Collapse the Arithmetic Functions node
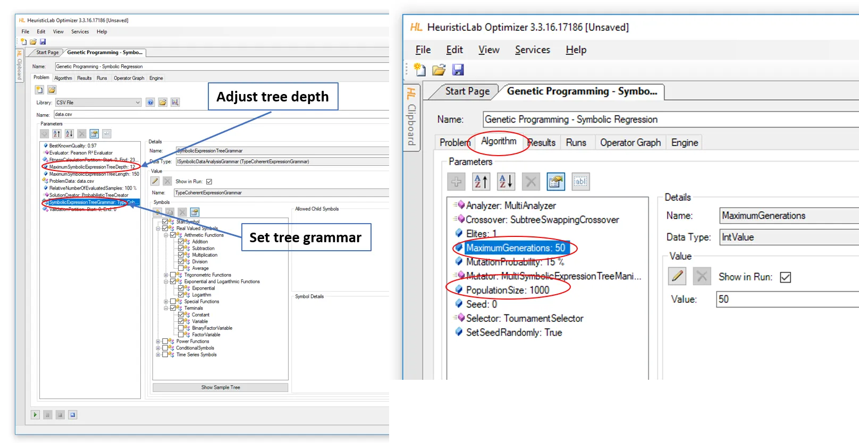This screenshot has width=859, height=443. (x=166, y=235)
